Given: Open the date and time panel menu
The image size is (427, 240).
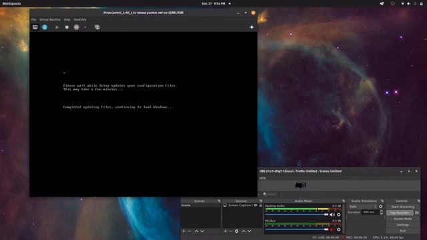Looking at the screenshot, I should click(213, 3).
